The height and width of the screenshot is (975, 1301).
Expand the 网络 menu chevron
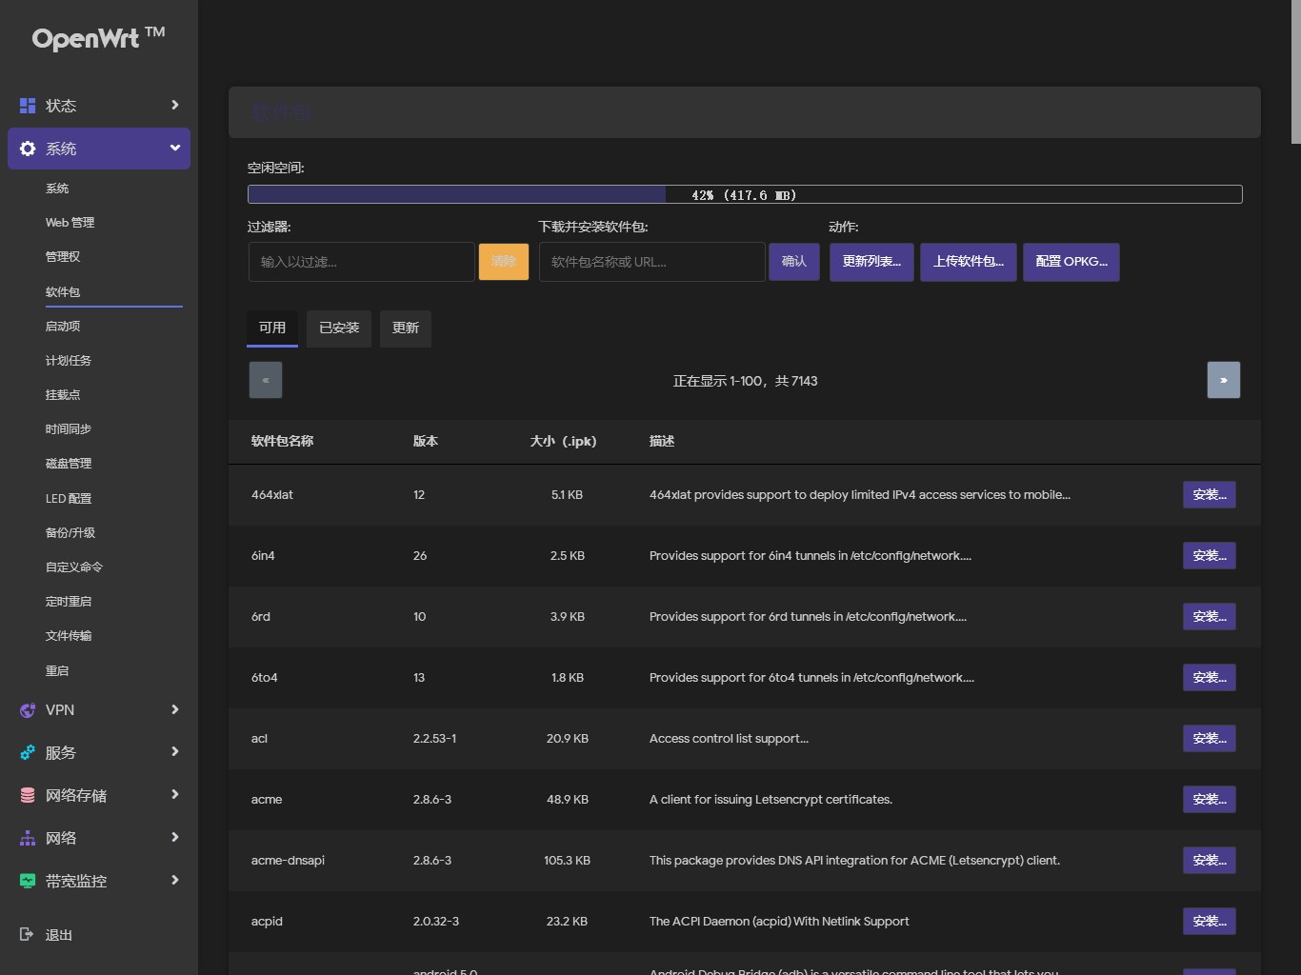(x=174, y=837)
